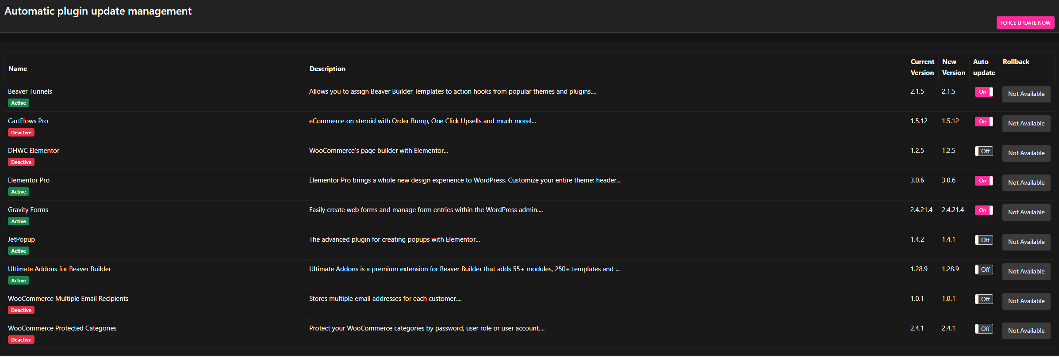Toggle auto update for WooCommerce Multiple Email Recipients

pyautogui.click(x=984, y=299)
